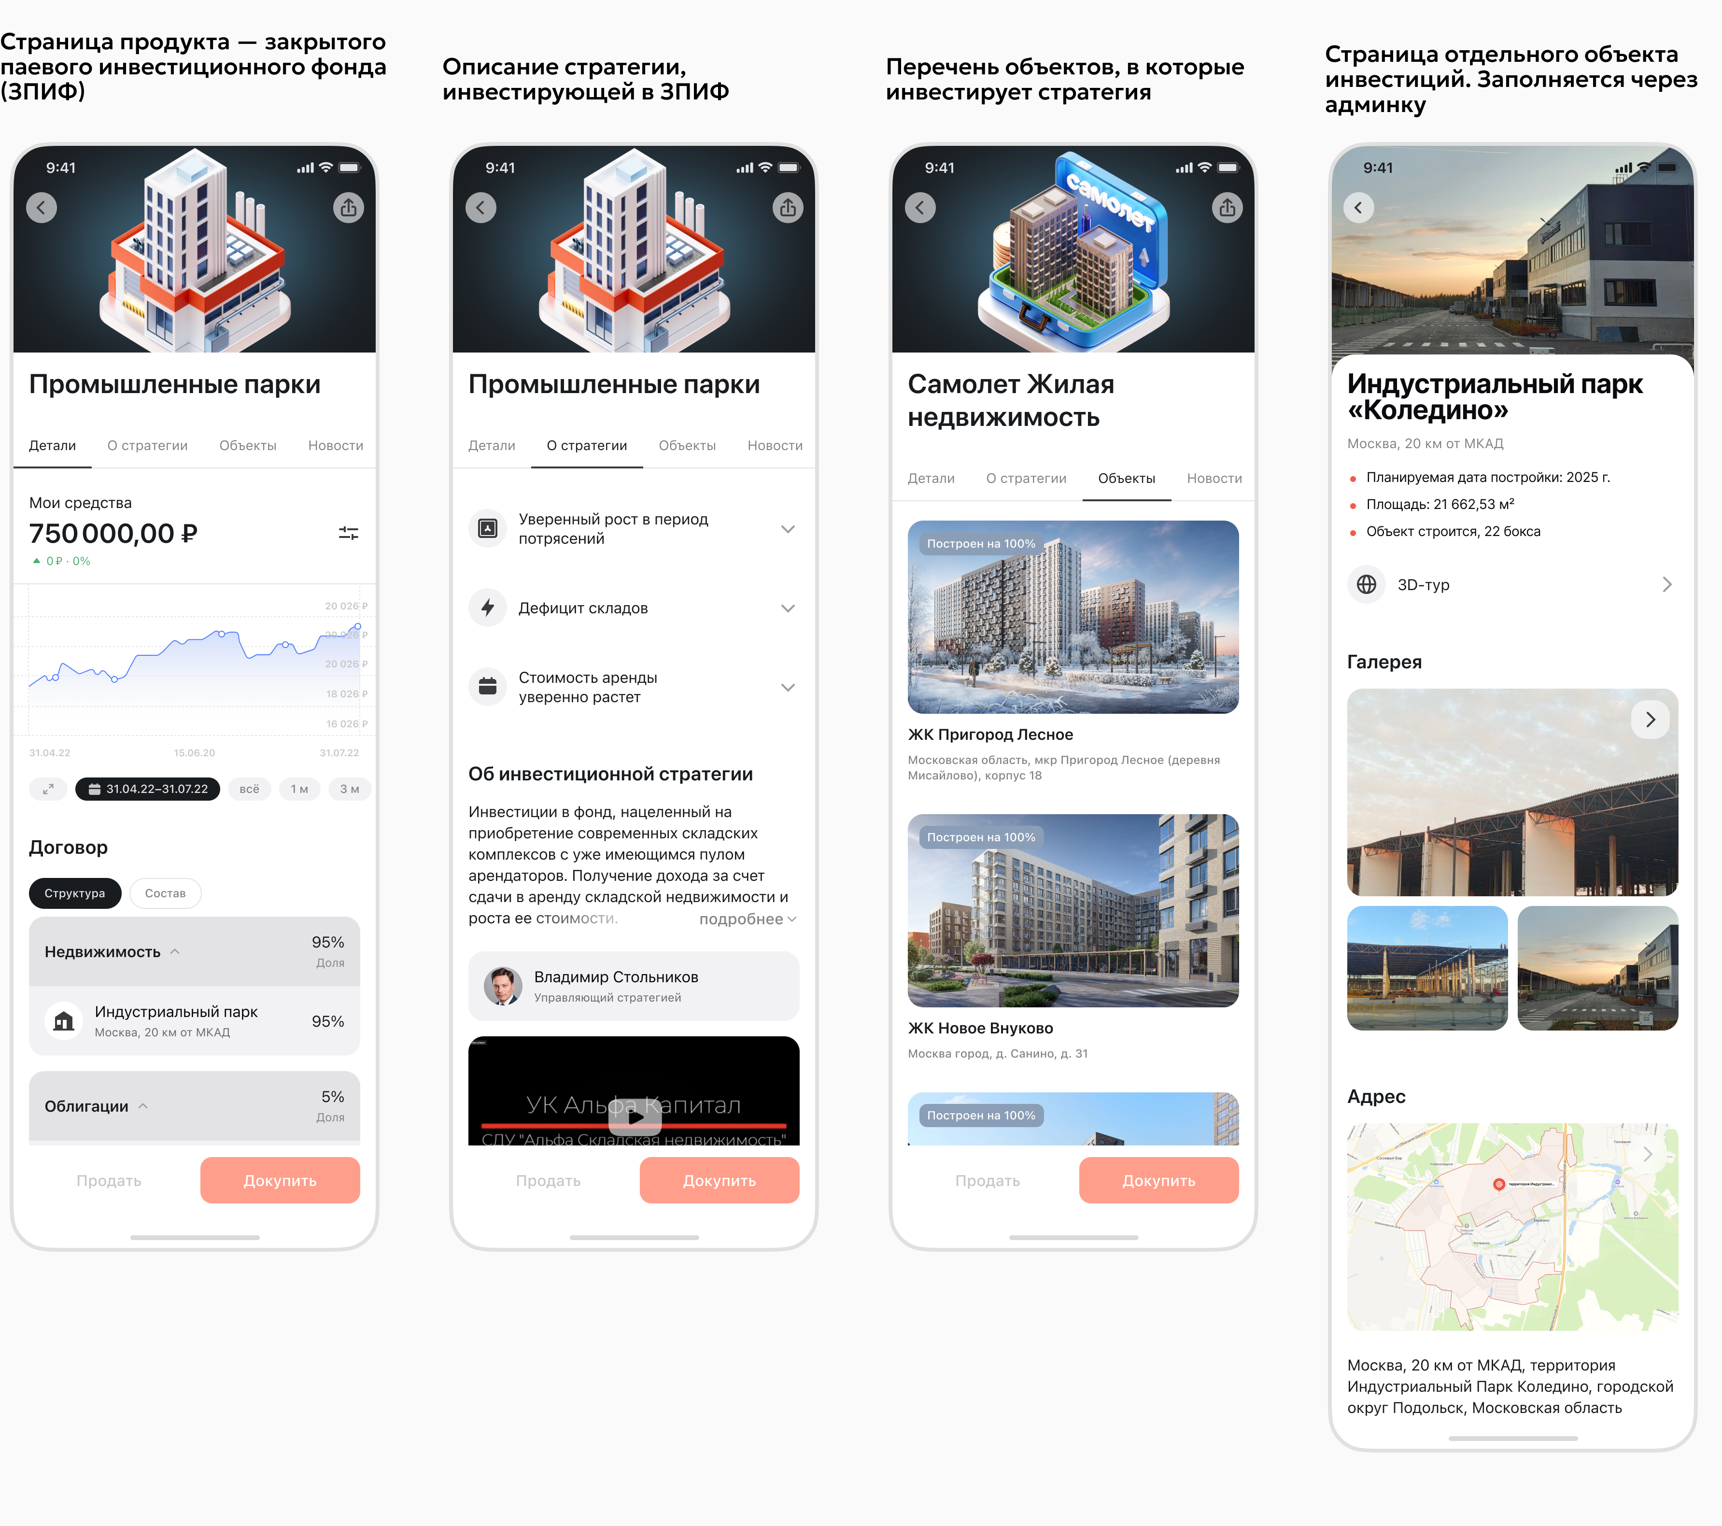Click the date range 31.04.22–31.07.22 chip
The width and height of the screenshot is (1722, 1526).
click(147, 789)
